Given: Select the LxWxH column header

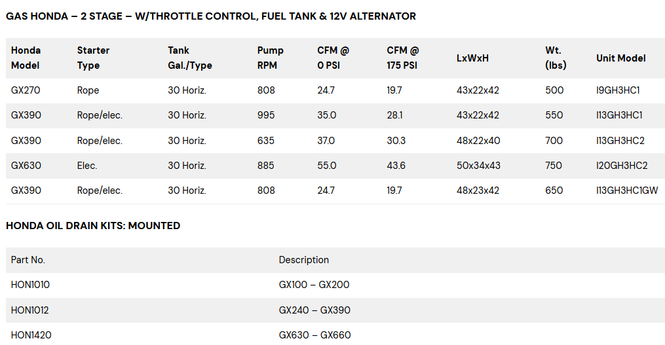Looking at the screenshot, I should (472, 58).
